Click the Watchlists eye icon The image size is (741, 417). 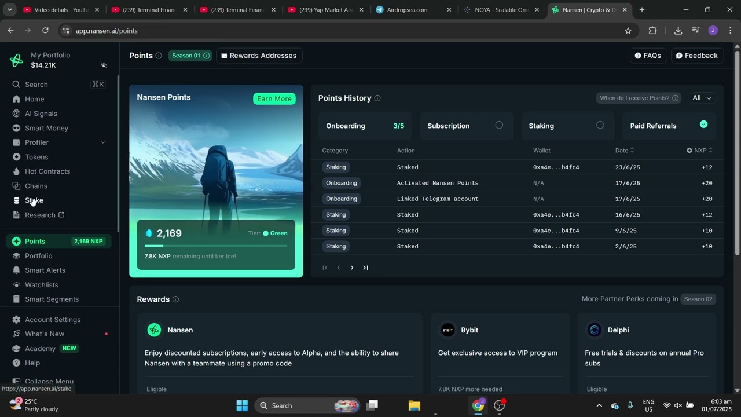[16, 285]
